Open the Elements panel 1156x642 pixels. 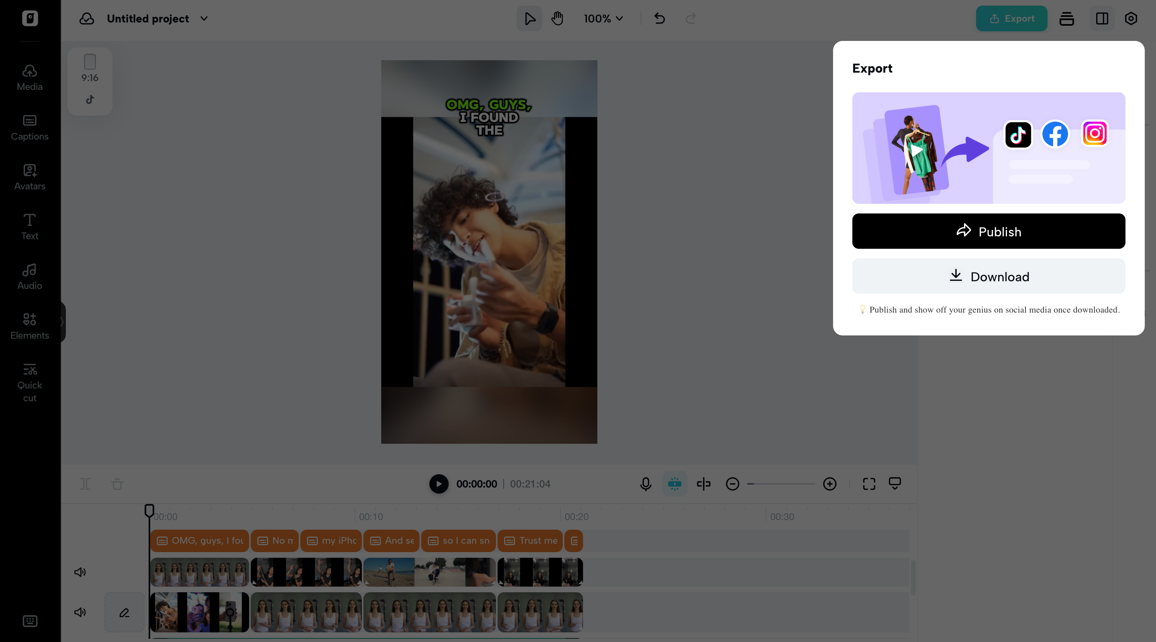30,326
